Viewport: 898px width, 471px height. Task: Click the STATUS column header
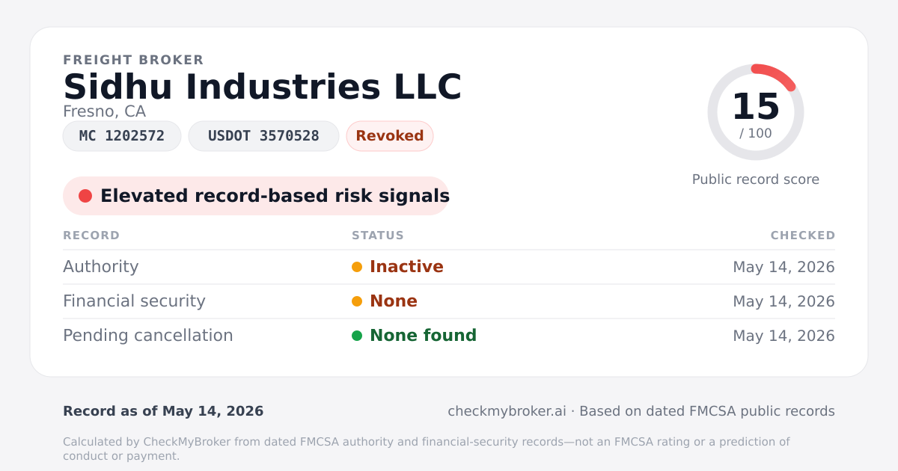click(x=378, y=235)
